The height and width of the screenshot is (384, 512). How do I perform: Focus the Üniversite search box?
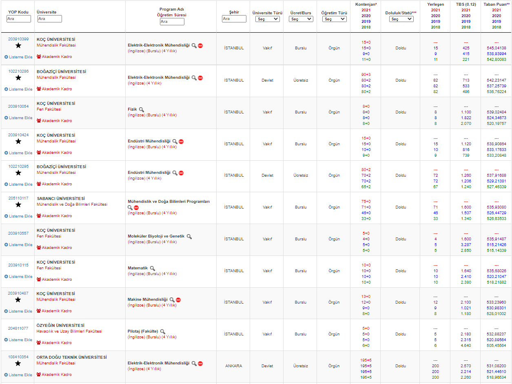[50, 19]
